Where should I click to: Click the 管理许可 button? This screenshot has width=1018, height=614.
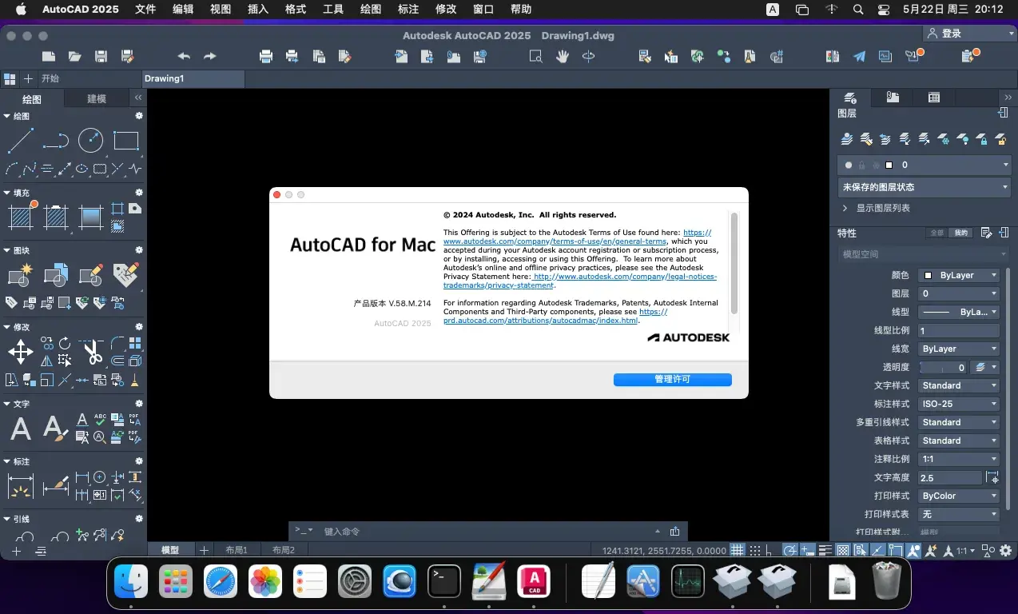coord(673,380)
